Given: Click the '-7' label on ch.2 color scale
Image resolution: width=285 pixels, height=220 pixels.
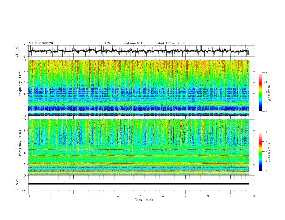Looking at the screenshot, I should point(265,171).
